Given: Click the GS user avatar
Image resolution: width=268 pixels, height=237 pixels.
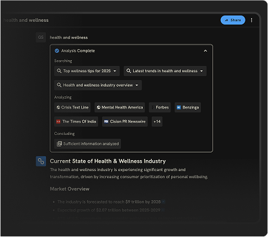Looking at the screenshot, I should tap(41, 37).
